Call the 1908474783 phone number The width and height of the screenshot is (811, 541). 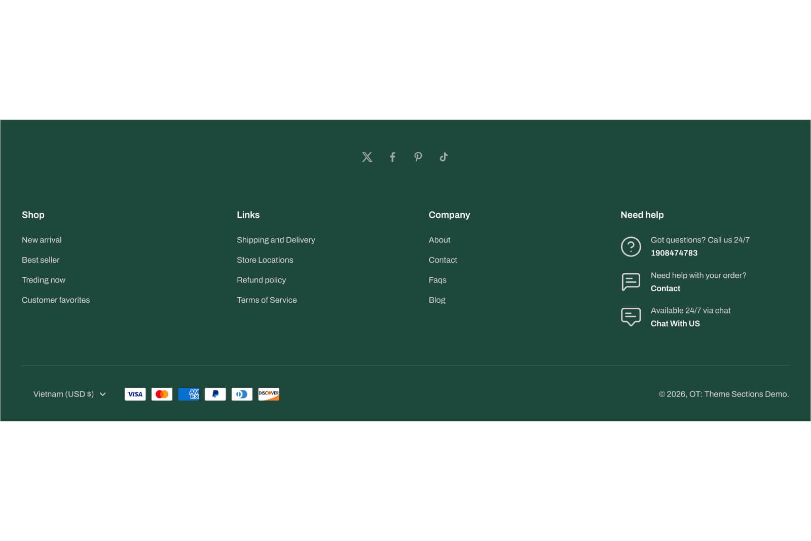(x=674, y=253)
